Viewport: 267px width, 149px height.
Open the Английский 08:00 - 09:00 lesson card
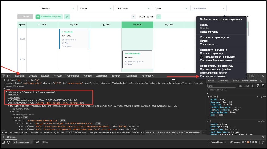(74, 39)
